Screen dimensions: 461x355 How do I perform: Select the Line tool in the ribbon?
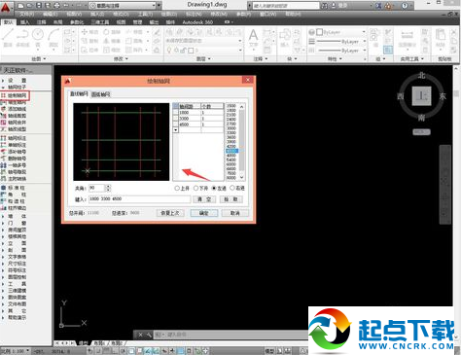click(8, 38)
